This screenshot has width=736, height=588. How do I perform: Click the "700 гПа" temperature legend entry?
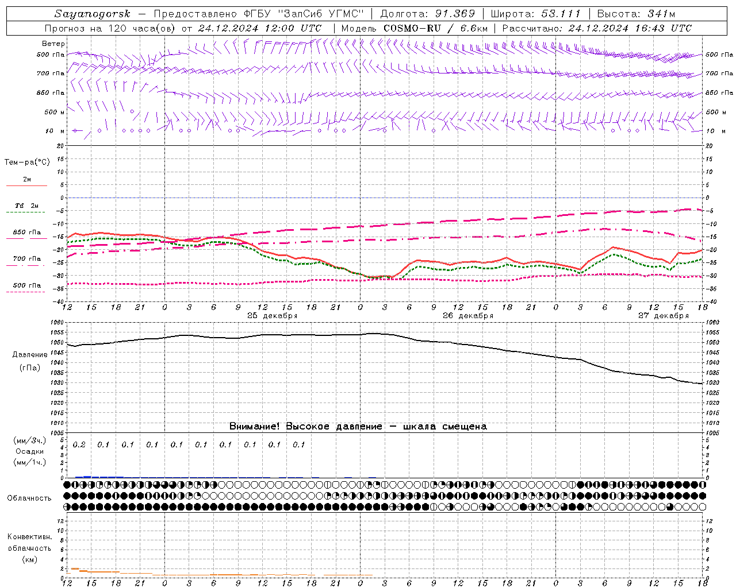pos(27,259)
